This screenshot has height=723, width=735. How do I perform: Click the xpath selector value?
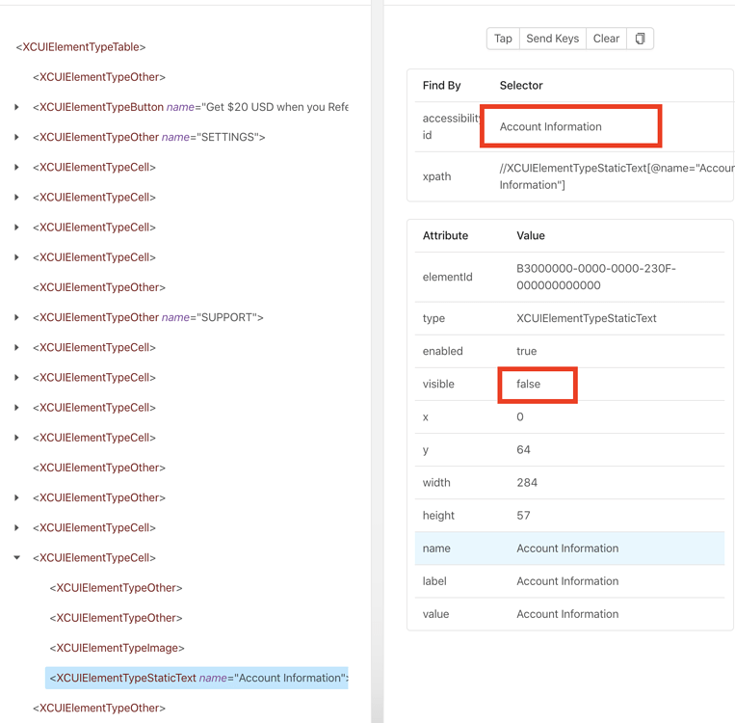click(x=615, y=176)
